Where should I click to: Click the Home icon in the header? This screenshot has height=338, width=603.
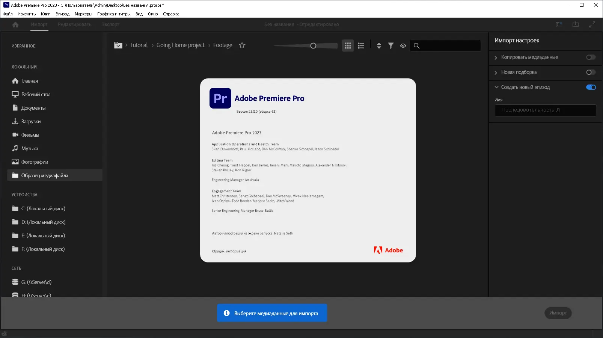pyautogui.click(x=15, y=24)
